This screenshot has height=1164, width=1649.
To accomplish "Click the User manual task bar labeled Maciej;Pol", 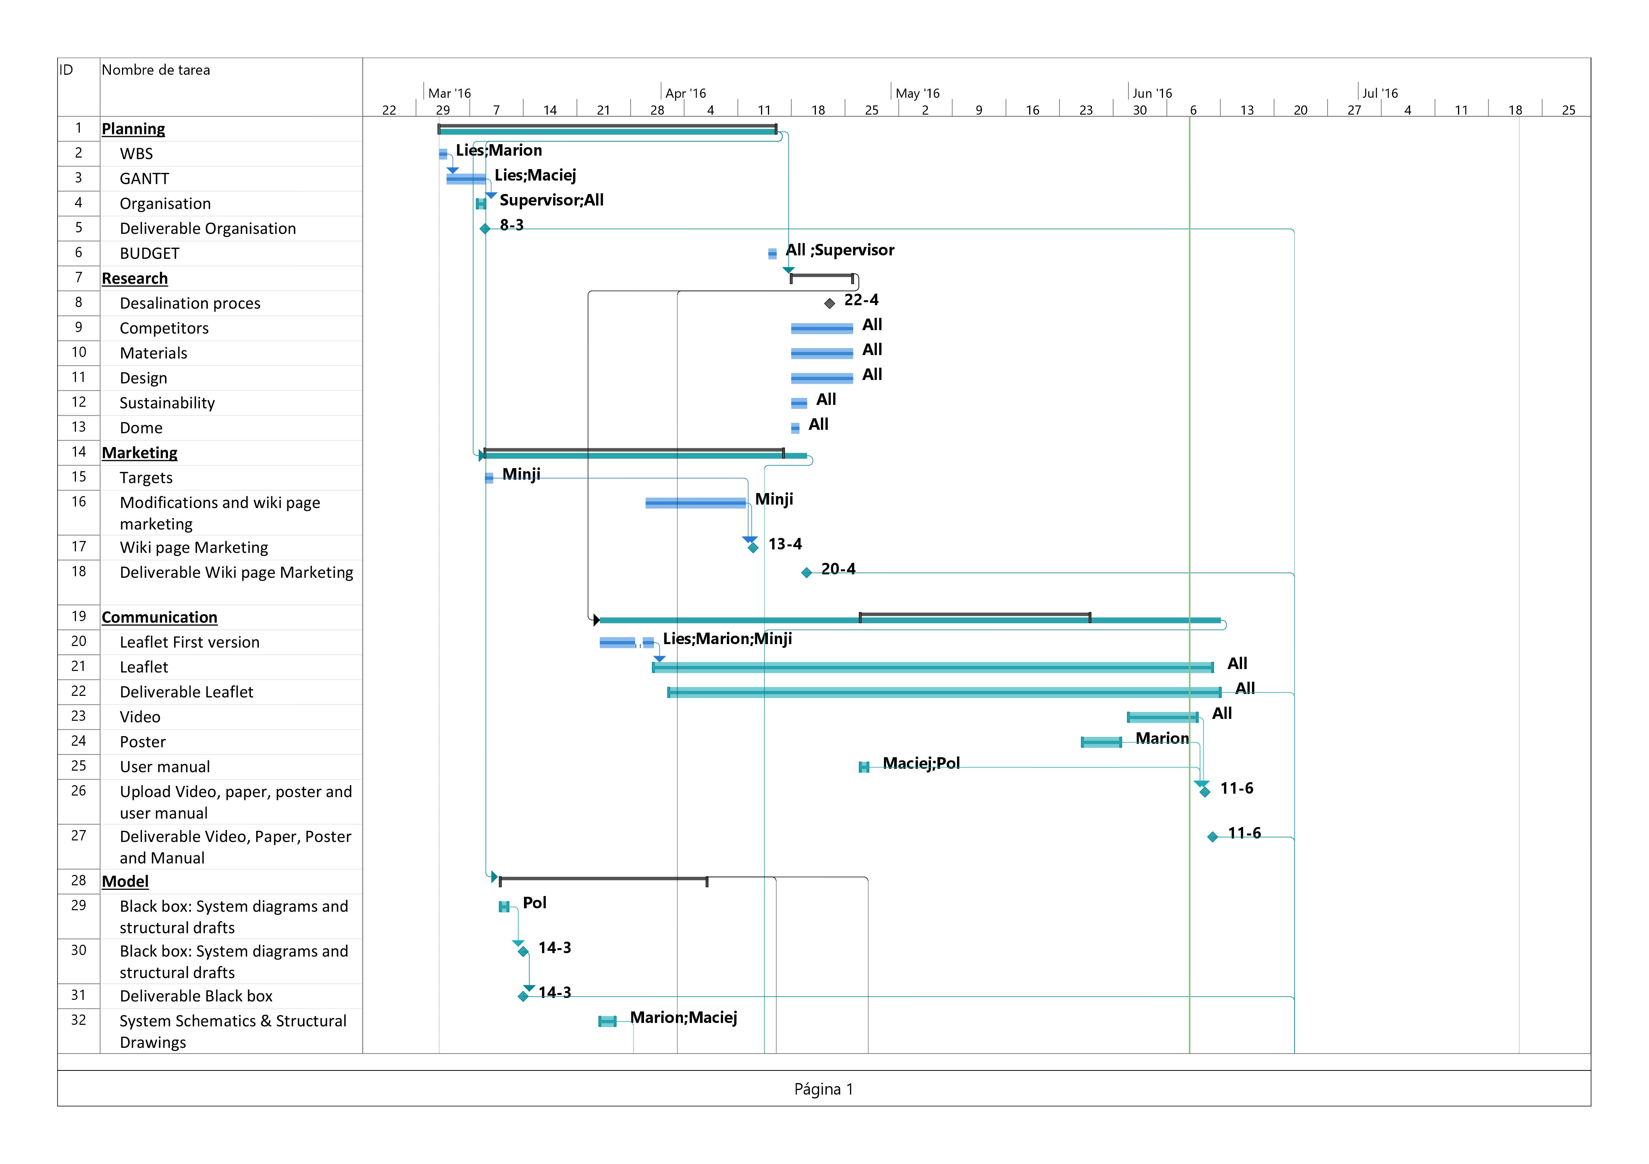I will [864, 768].
